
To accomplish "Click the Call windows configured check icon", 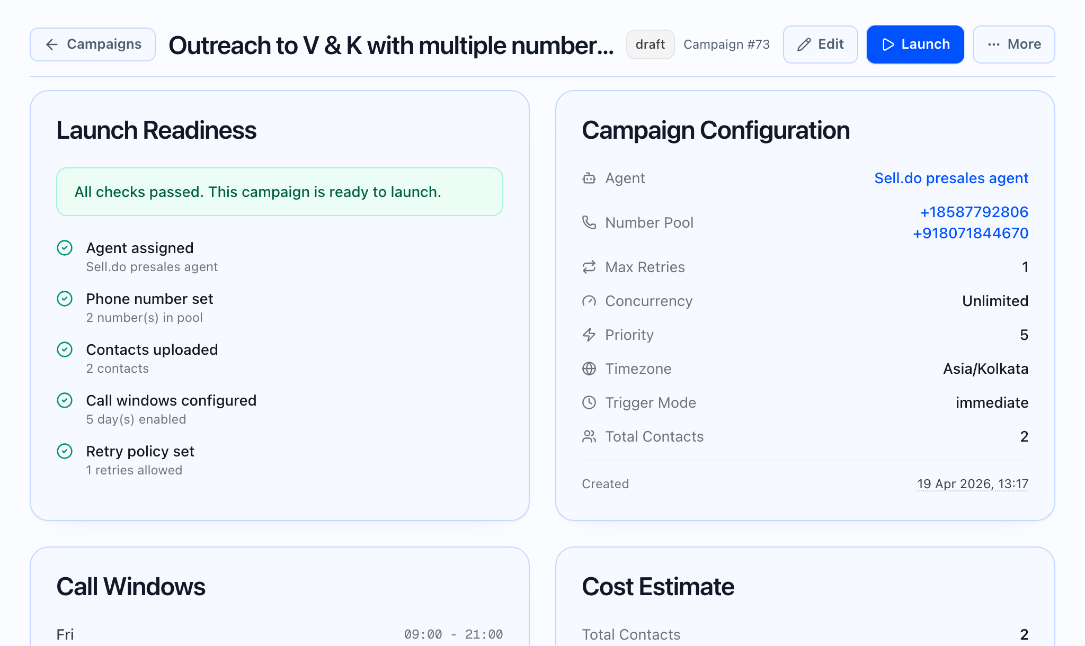I will click(x=65, y=400).
